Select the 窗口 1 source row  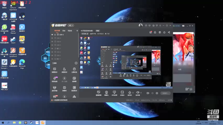point(65,48)
